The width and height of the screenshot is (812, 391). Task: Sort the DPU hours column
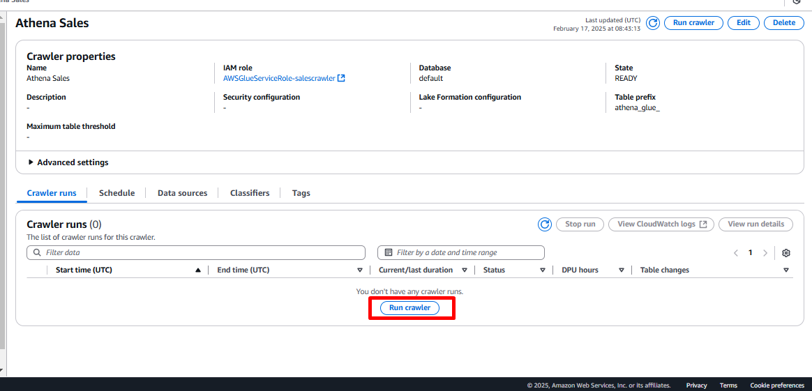(x=621, y=270)
